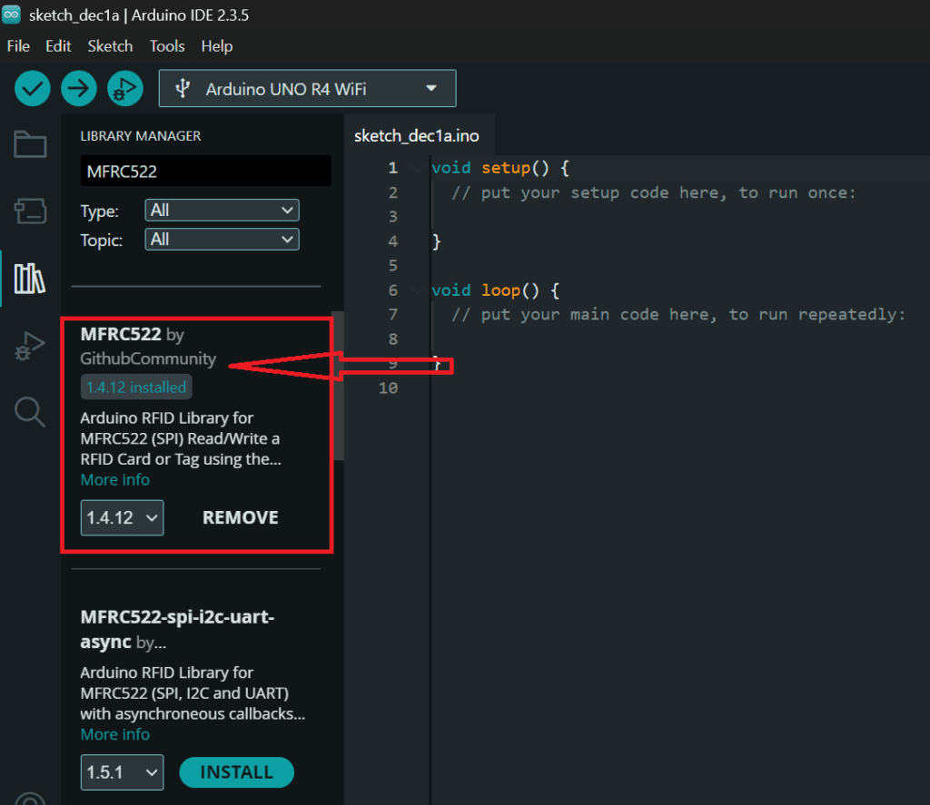Open the Boards Manager panel

(30, 210)
